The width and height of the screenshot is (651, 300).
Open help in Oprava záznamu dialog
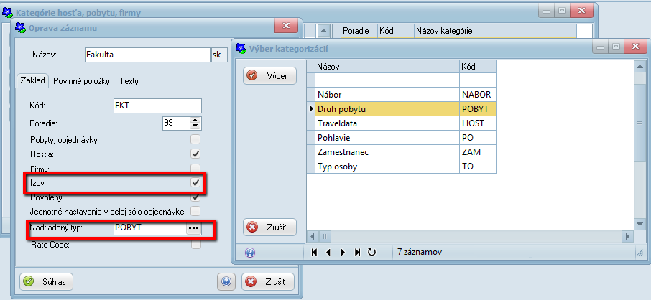coord(226,282)
